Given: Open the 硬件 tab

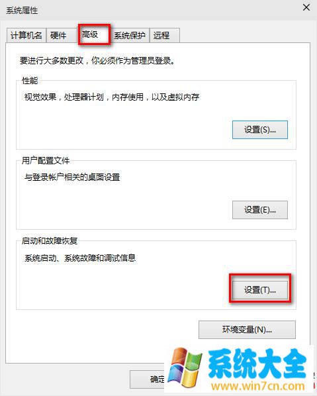Looking at the screenshot, I should 62,35.
